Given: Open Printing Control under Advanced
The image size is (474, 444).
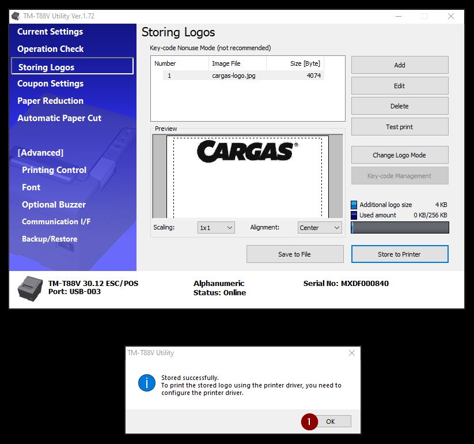Looking at the screenshot, I should click(x=54, y=170).
